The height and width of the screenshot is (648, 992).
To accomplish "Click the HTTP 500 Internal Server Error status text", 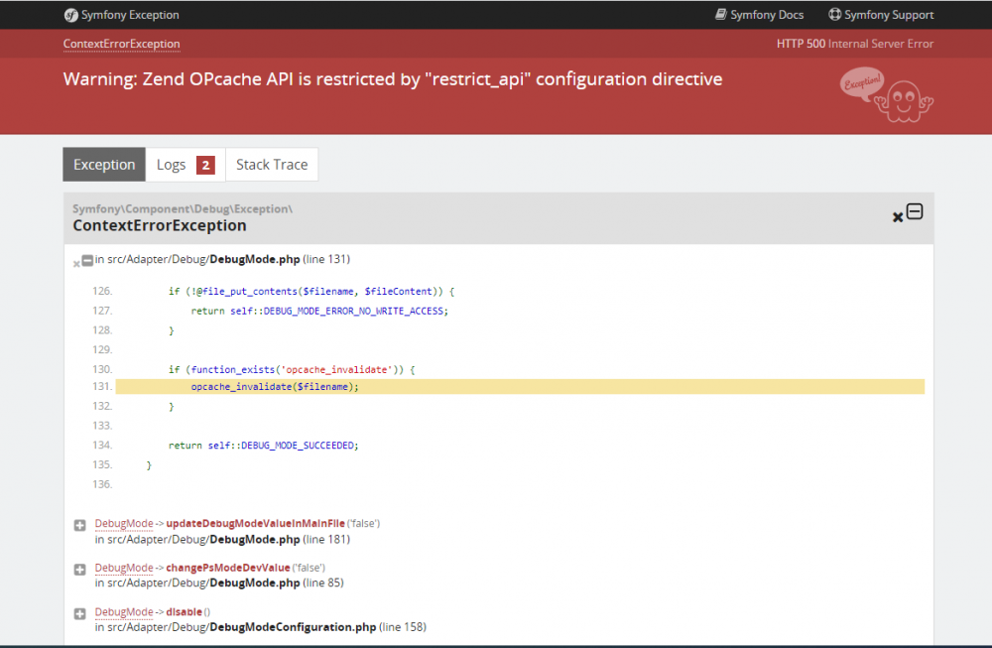I will pyautogui.click(x=855, y=44).
